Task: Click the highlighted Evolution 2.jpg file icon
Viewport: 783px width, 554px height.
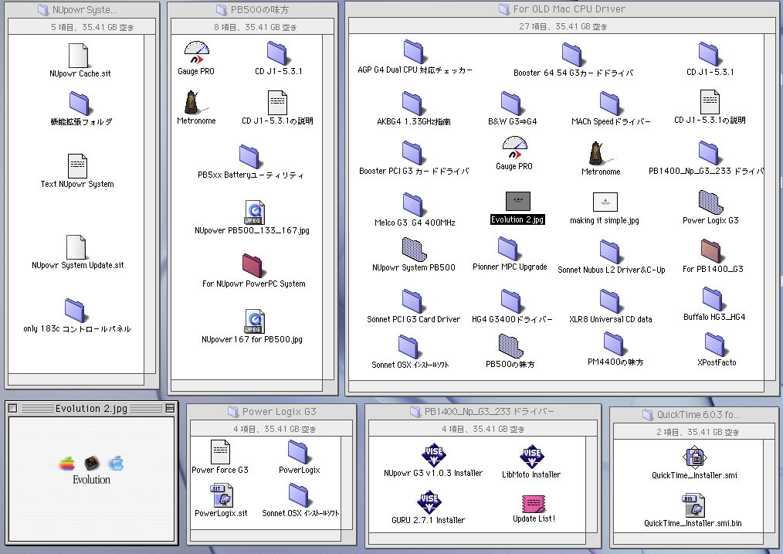Action: [x=517, y=202]
